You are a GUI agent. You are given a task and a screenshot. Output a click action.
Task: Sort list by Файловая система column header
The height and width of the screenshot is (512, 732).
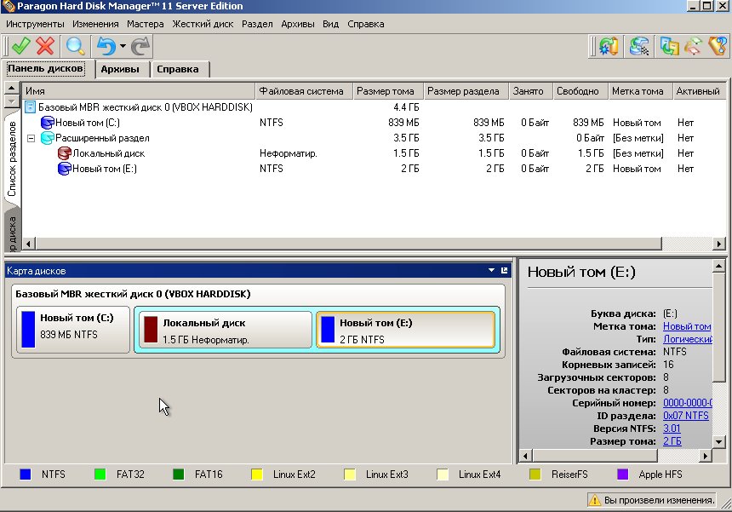[300, 91]
